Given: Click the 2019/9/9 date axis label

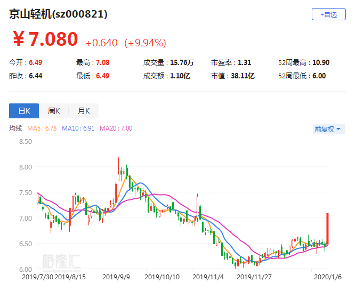Looking at the screenshot, I should 116,277.
